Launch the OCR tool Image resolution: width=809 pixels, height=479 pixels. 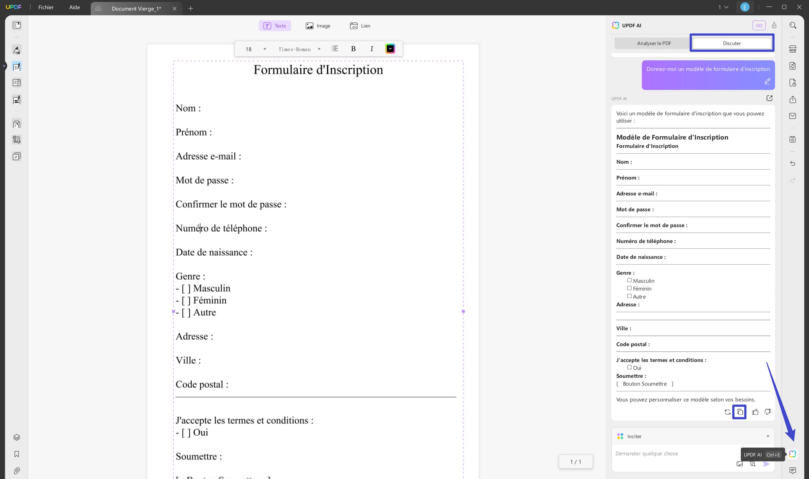pyautogui.click(x=793, y=49)
